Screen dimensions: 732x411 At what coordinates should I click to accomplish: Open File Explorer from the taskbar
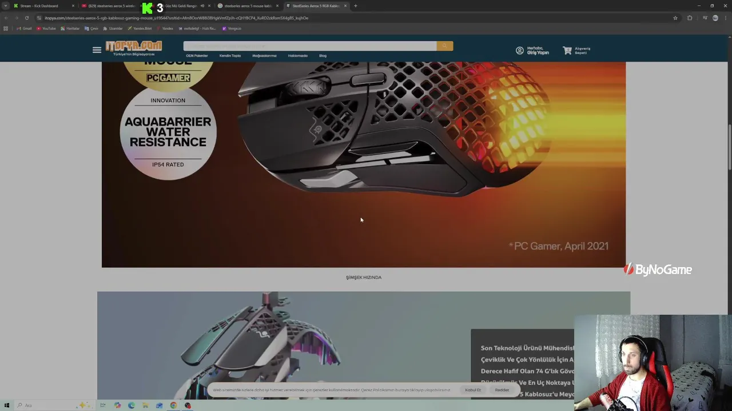(145, 405)
